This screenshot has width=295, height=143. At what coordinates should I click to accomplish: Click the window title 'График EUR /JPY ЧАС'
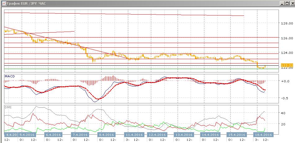26,3
